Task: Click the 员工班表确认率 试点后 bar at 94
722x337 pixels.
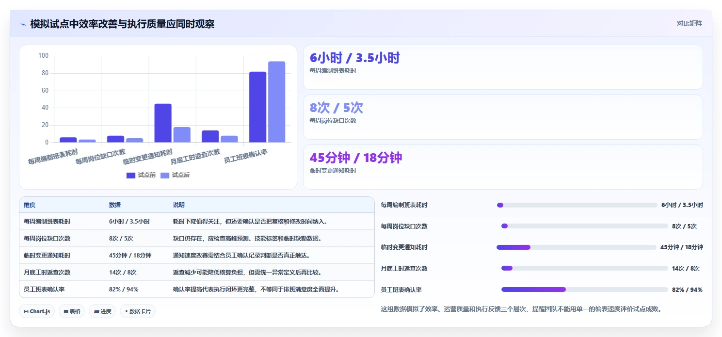Action: (277, 102)
